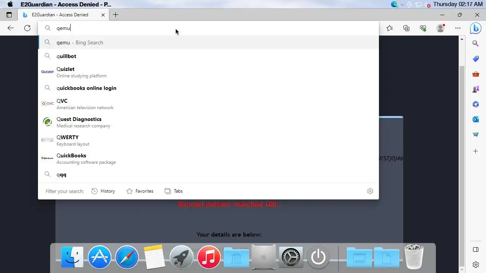Refresh the page

tap(27, 28)
